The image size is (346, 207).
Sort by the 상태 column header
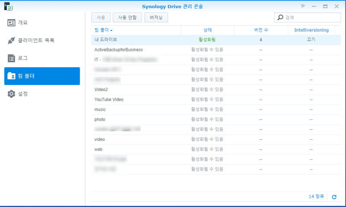pyautogui.click(x=208, y=30)
